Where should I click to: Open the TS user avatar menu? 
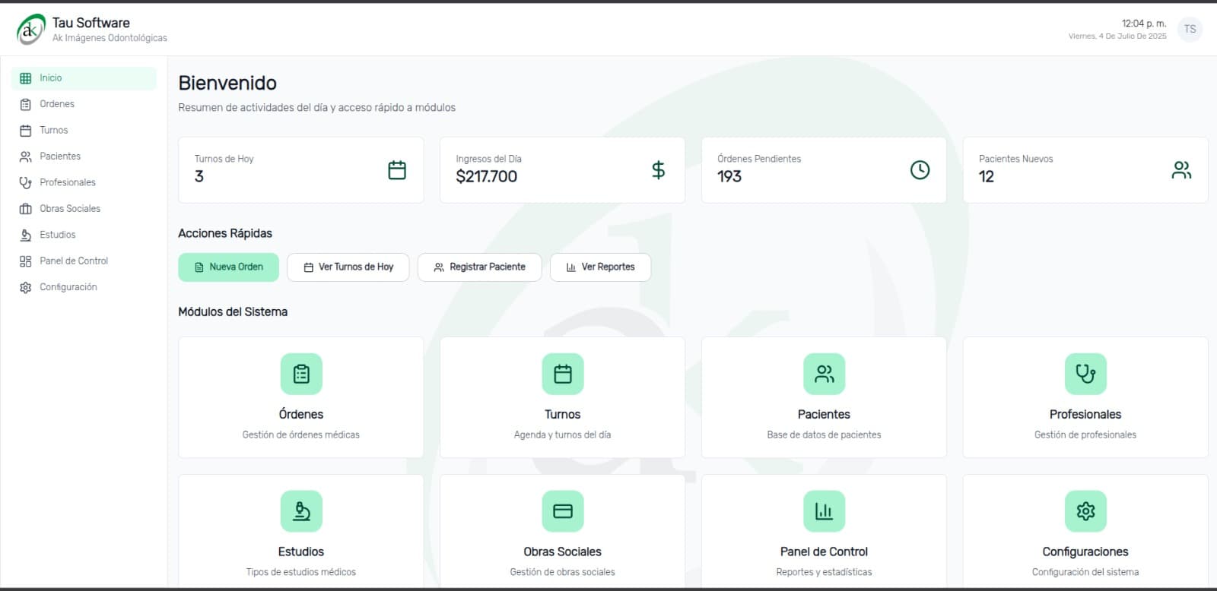[1190, 30]
